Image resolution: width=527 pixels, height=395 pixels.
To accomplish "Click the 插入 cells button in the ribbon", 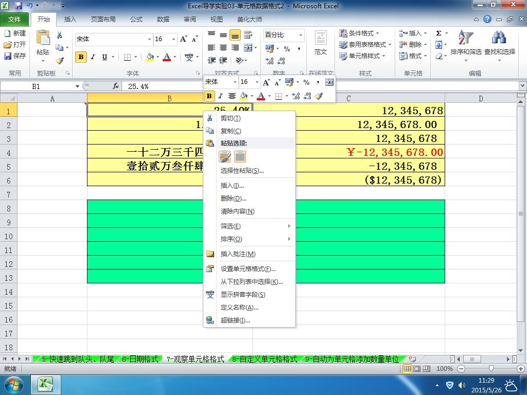I will (x=413, y=33).
